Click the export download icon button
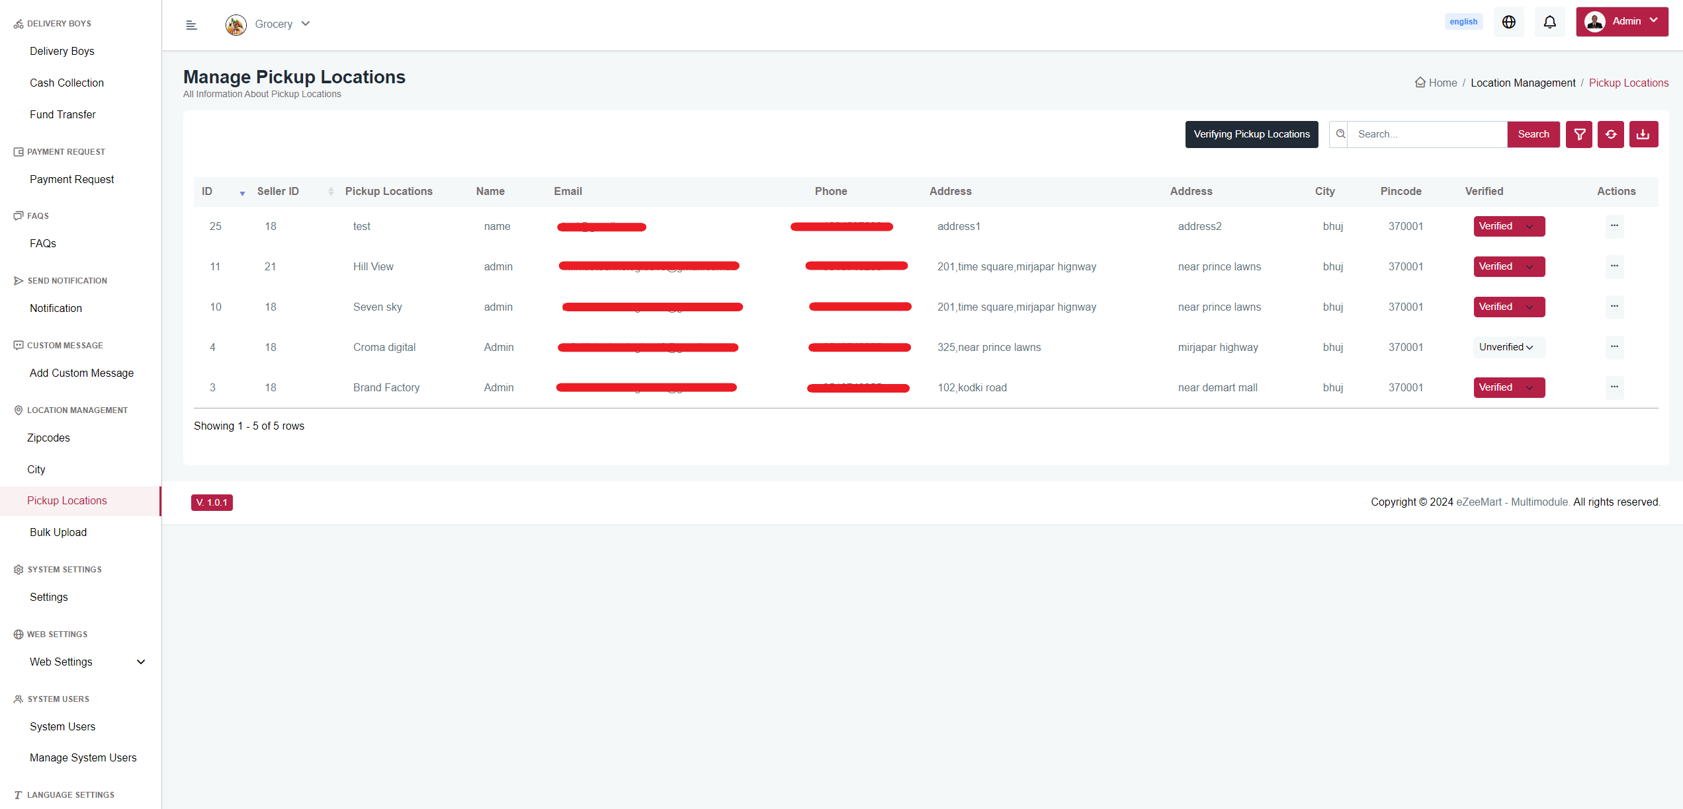The height and width of the screenshot is (809, 1683). (x=1643, y=134)
